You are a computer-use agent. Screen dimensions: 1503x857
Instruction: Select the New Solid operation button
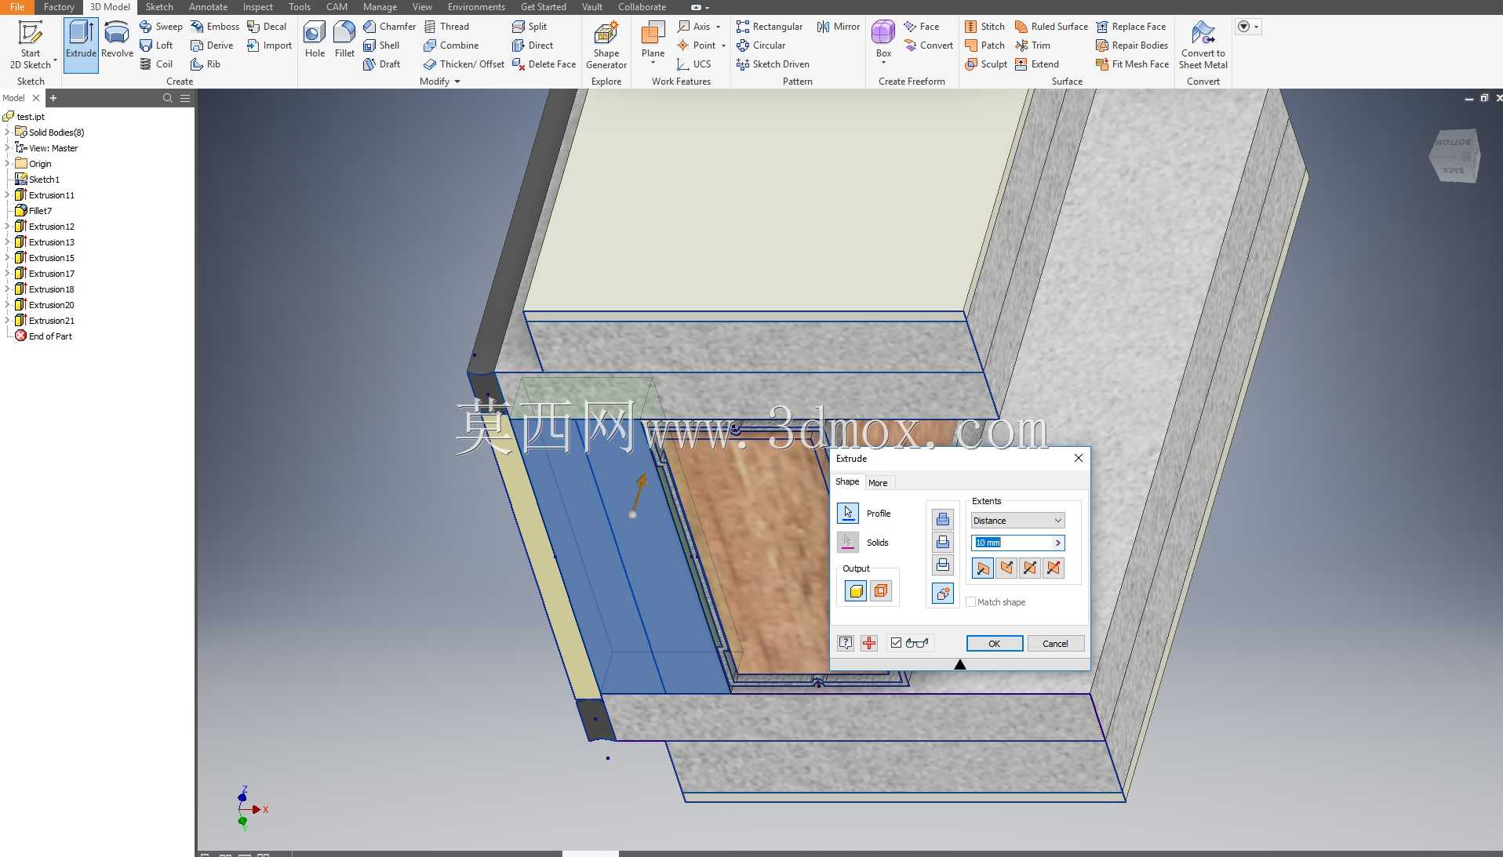coord(943,594)
